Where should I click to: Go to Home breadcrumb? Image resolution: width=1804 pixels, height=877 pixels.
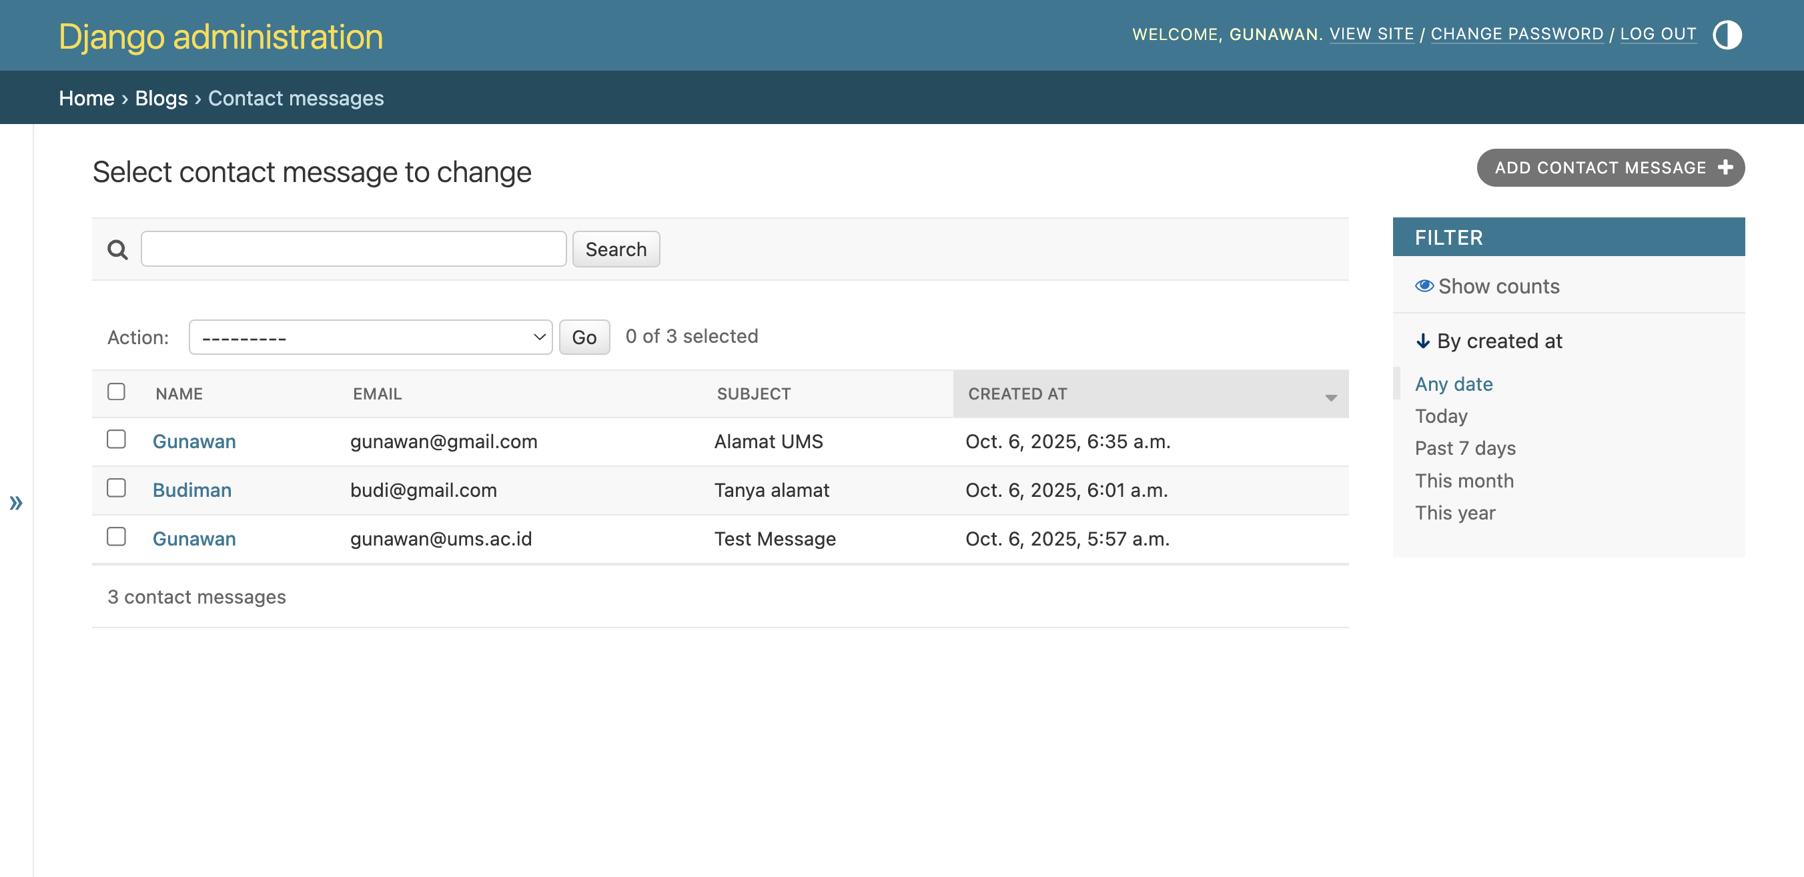[86, 98]
